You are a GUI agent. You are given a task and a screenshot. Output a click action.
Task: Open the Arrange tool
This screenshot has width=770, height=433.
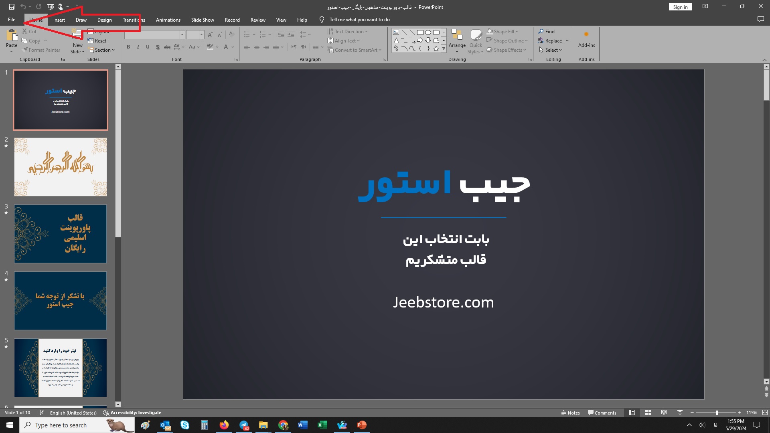pos(457,40)
